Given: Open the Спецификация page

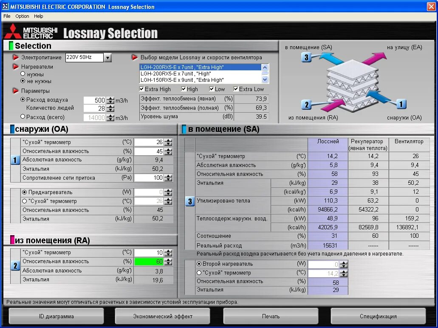Looking at the screenshot, I should [378, 316].
